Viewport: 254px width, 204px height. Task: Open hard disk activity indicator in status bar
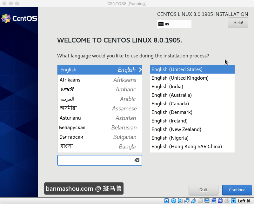pos(166,201)
